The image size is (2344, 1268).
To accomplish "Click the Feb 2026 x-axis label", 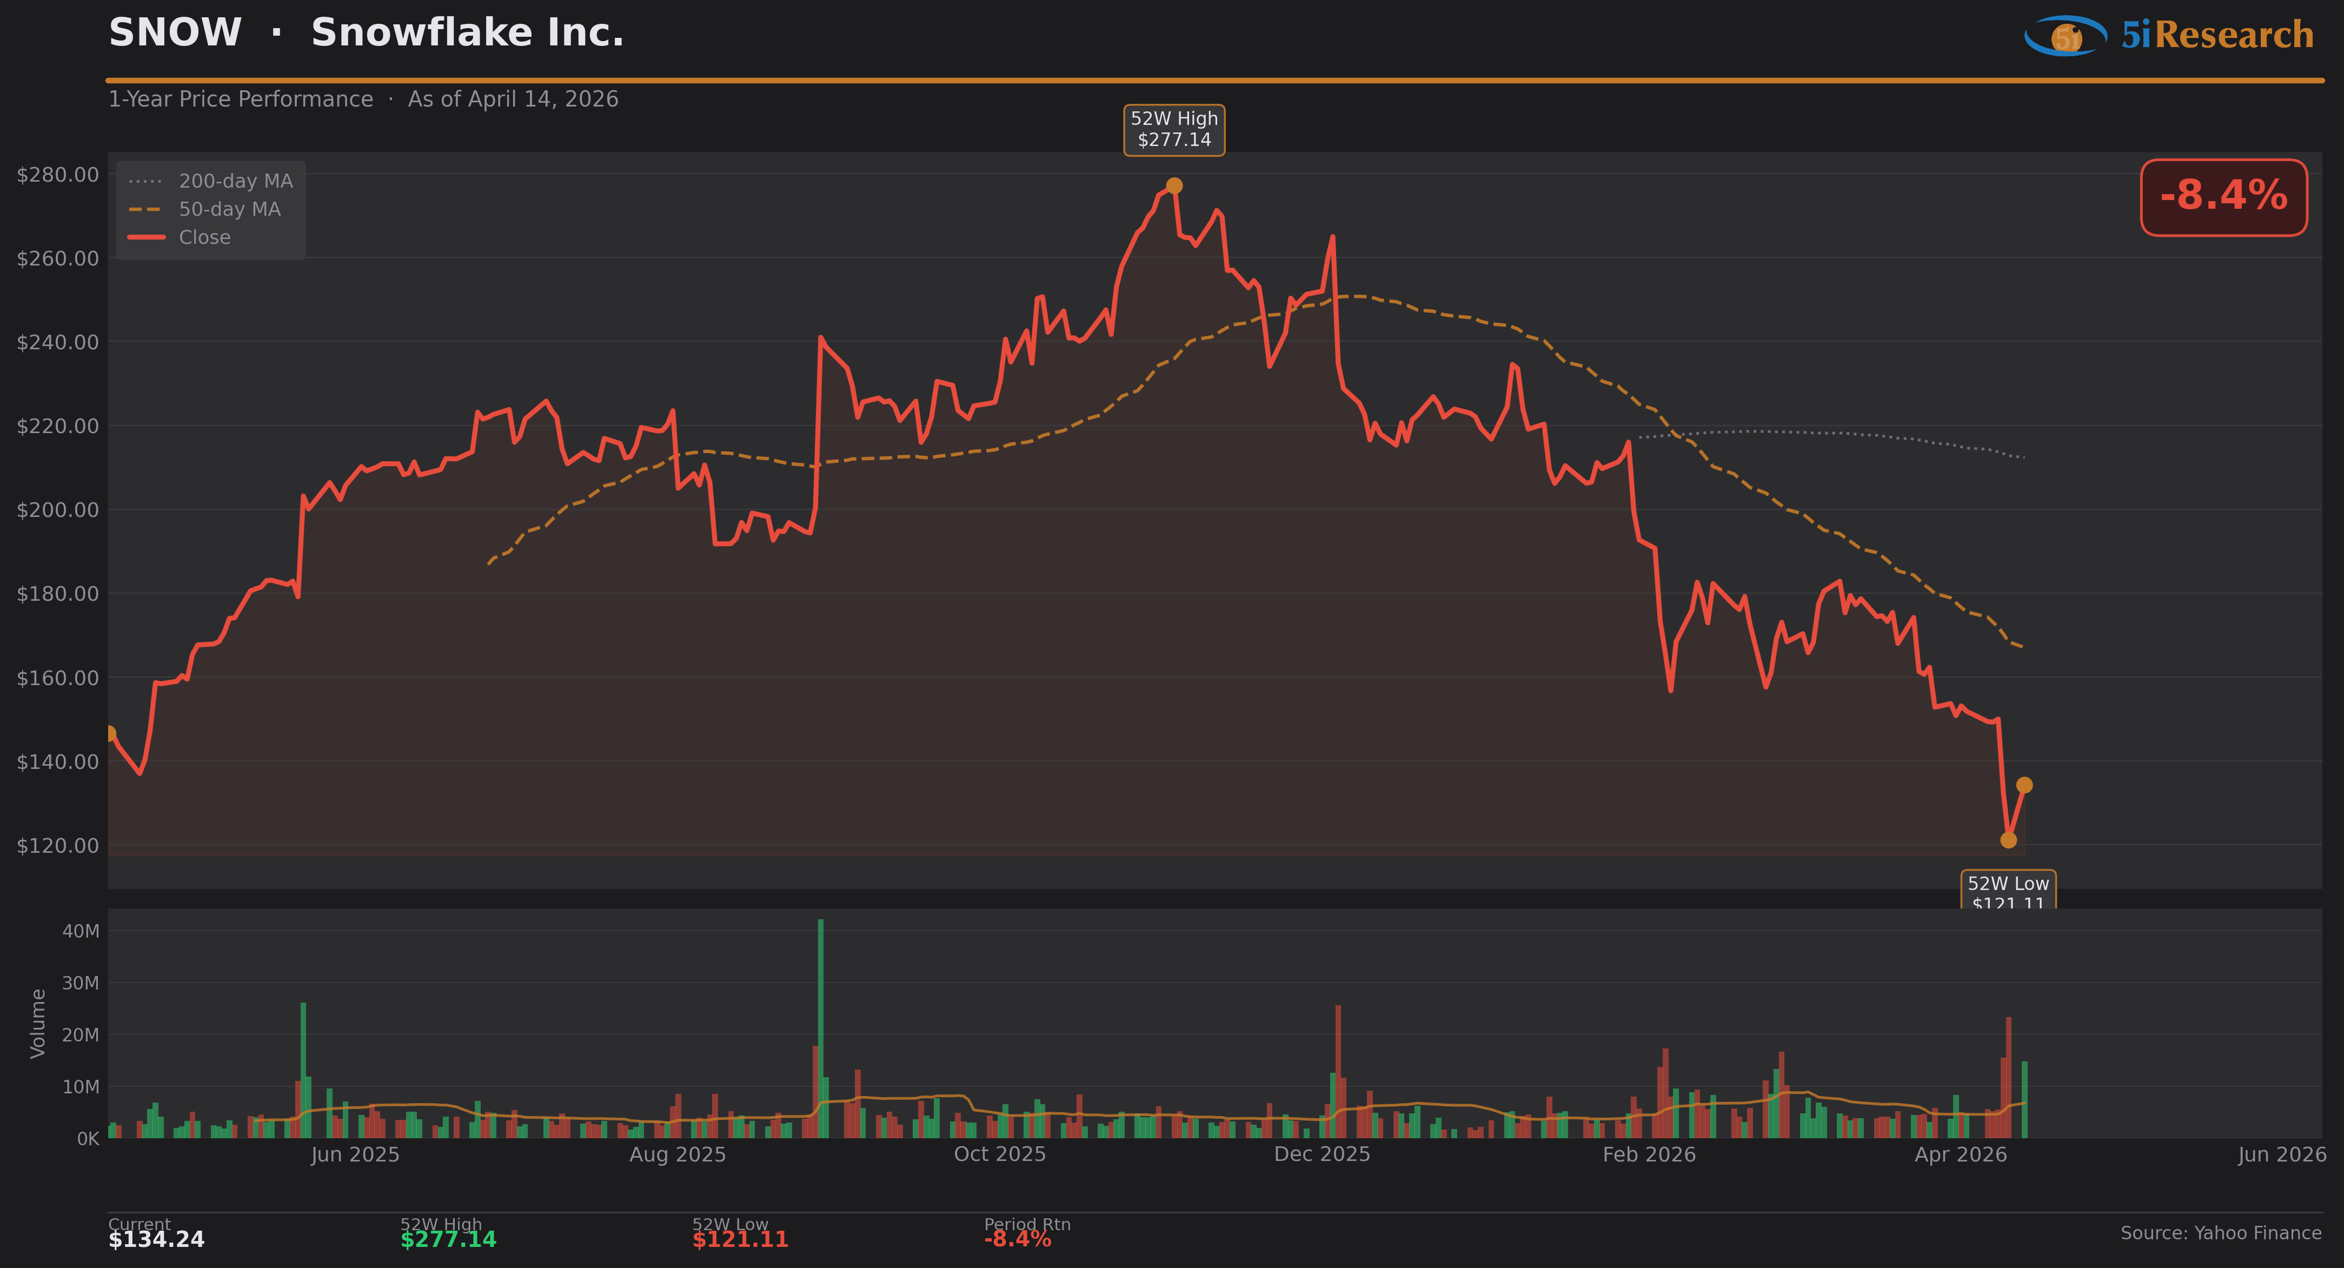I will pyautogui.click(x=1649, y=1155).
